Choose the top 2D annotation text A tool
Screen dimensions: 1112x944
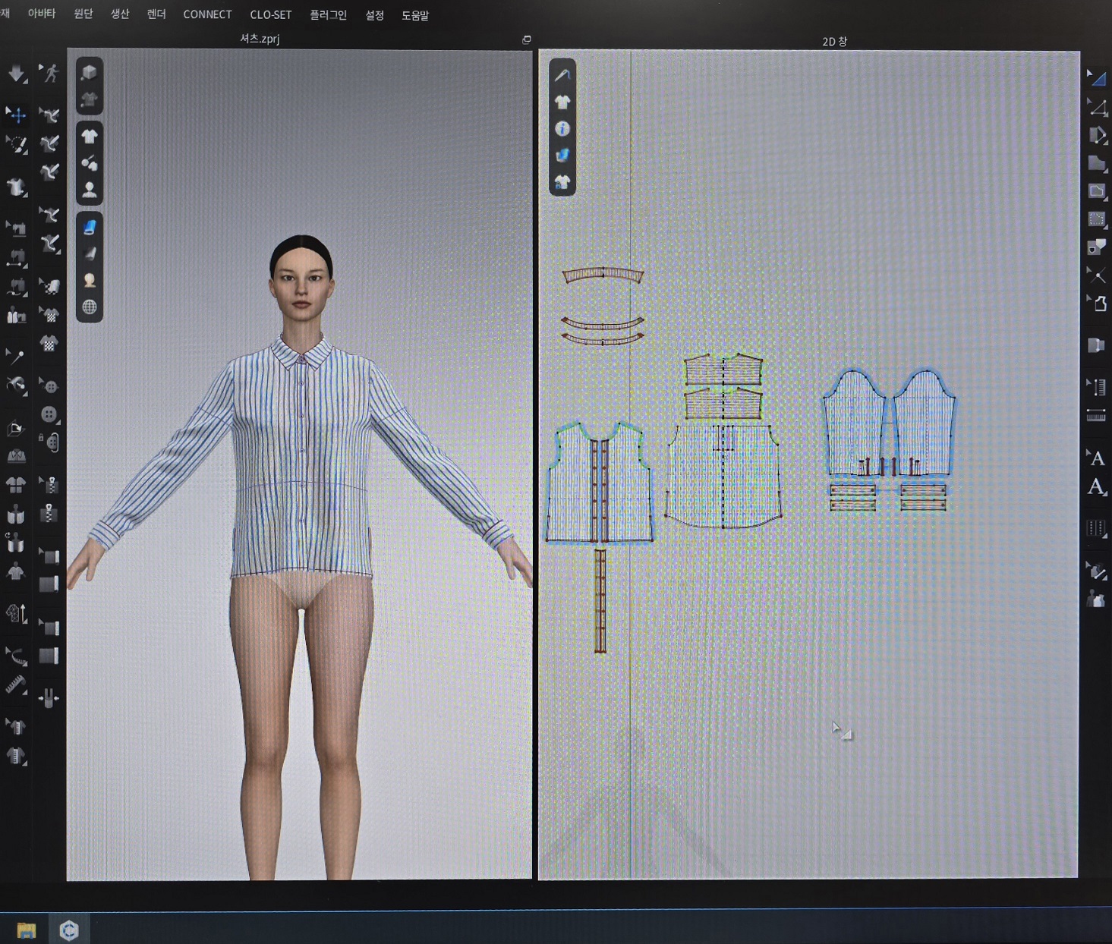[1097, 457]
